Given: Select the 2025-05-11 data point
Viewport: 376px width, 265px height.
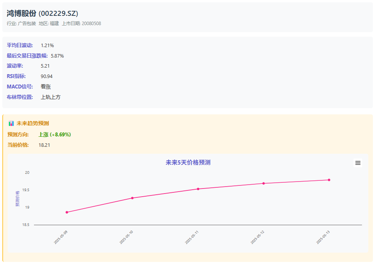Looking at the screenshot, I should point(198,189).
